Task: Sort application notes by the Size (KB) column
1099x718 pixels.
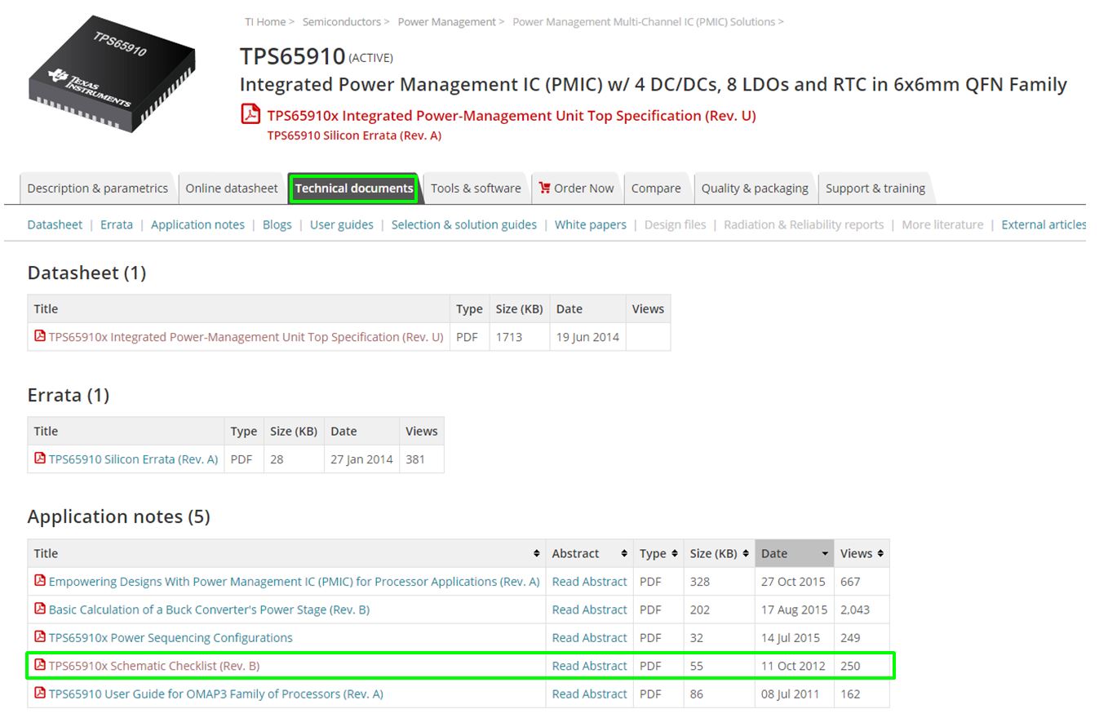Action: (719, 553)
